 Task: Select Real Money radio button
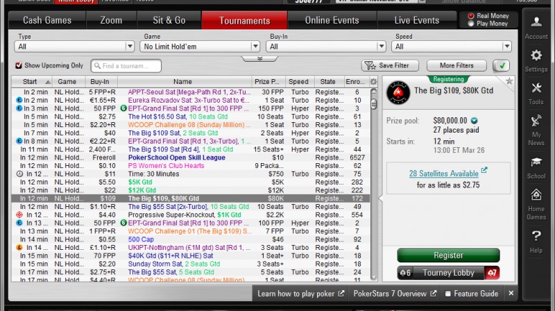(471, 16)
